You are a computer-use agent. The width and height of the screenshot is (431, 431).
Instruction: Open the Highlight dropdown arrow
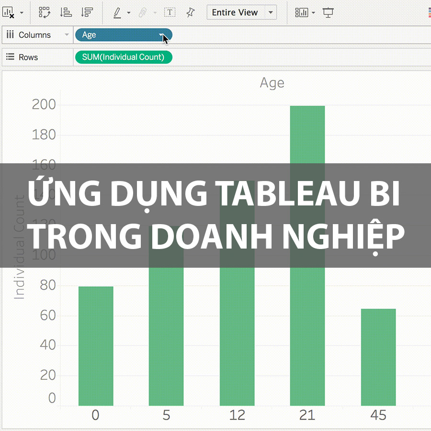pos(129,12)
